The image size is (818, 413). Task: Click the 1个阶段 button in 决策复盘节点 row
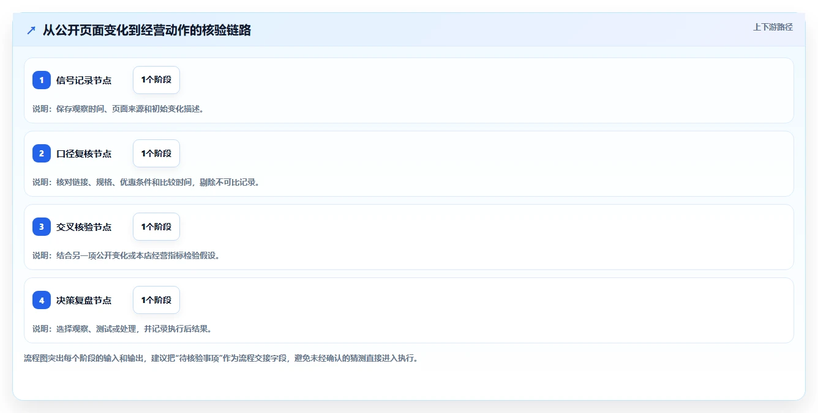coord(156,300)
